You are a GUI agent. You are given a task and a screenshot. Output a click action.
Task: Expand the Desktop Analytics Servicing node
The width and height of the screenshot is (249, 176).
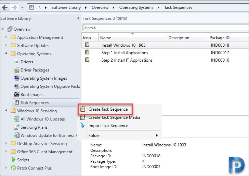[x=6, y=143]
